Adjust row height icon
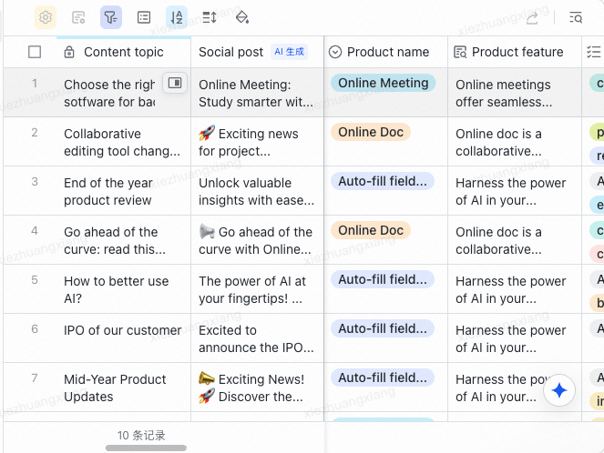This screenshot has width=604, height=453. pos(210,17)
